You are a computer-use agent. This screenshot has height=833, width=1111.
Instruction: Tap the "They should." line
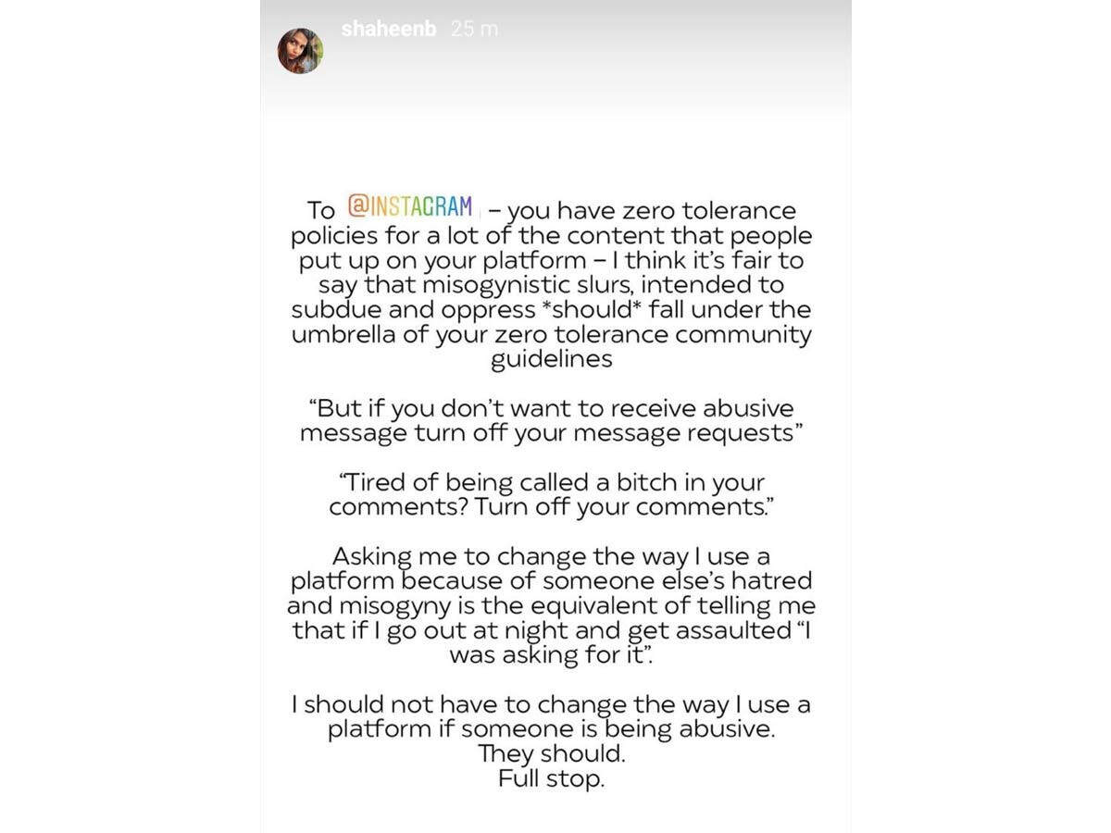(x=551, y=754)
